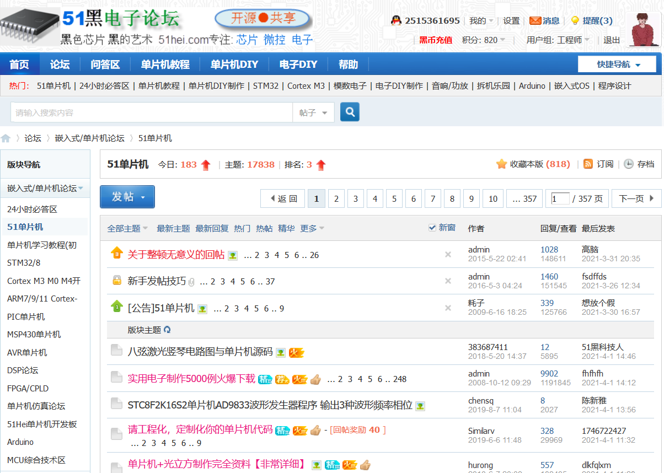The width and height of the screenshot is (664, 473).
Task: Go to page 5 in pagination
Action: [394, 198]
